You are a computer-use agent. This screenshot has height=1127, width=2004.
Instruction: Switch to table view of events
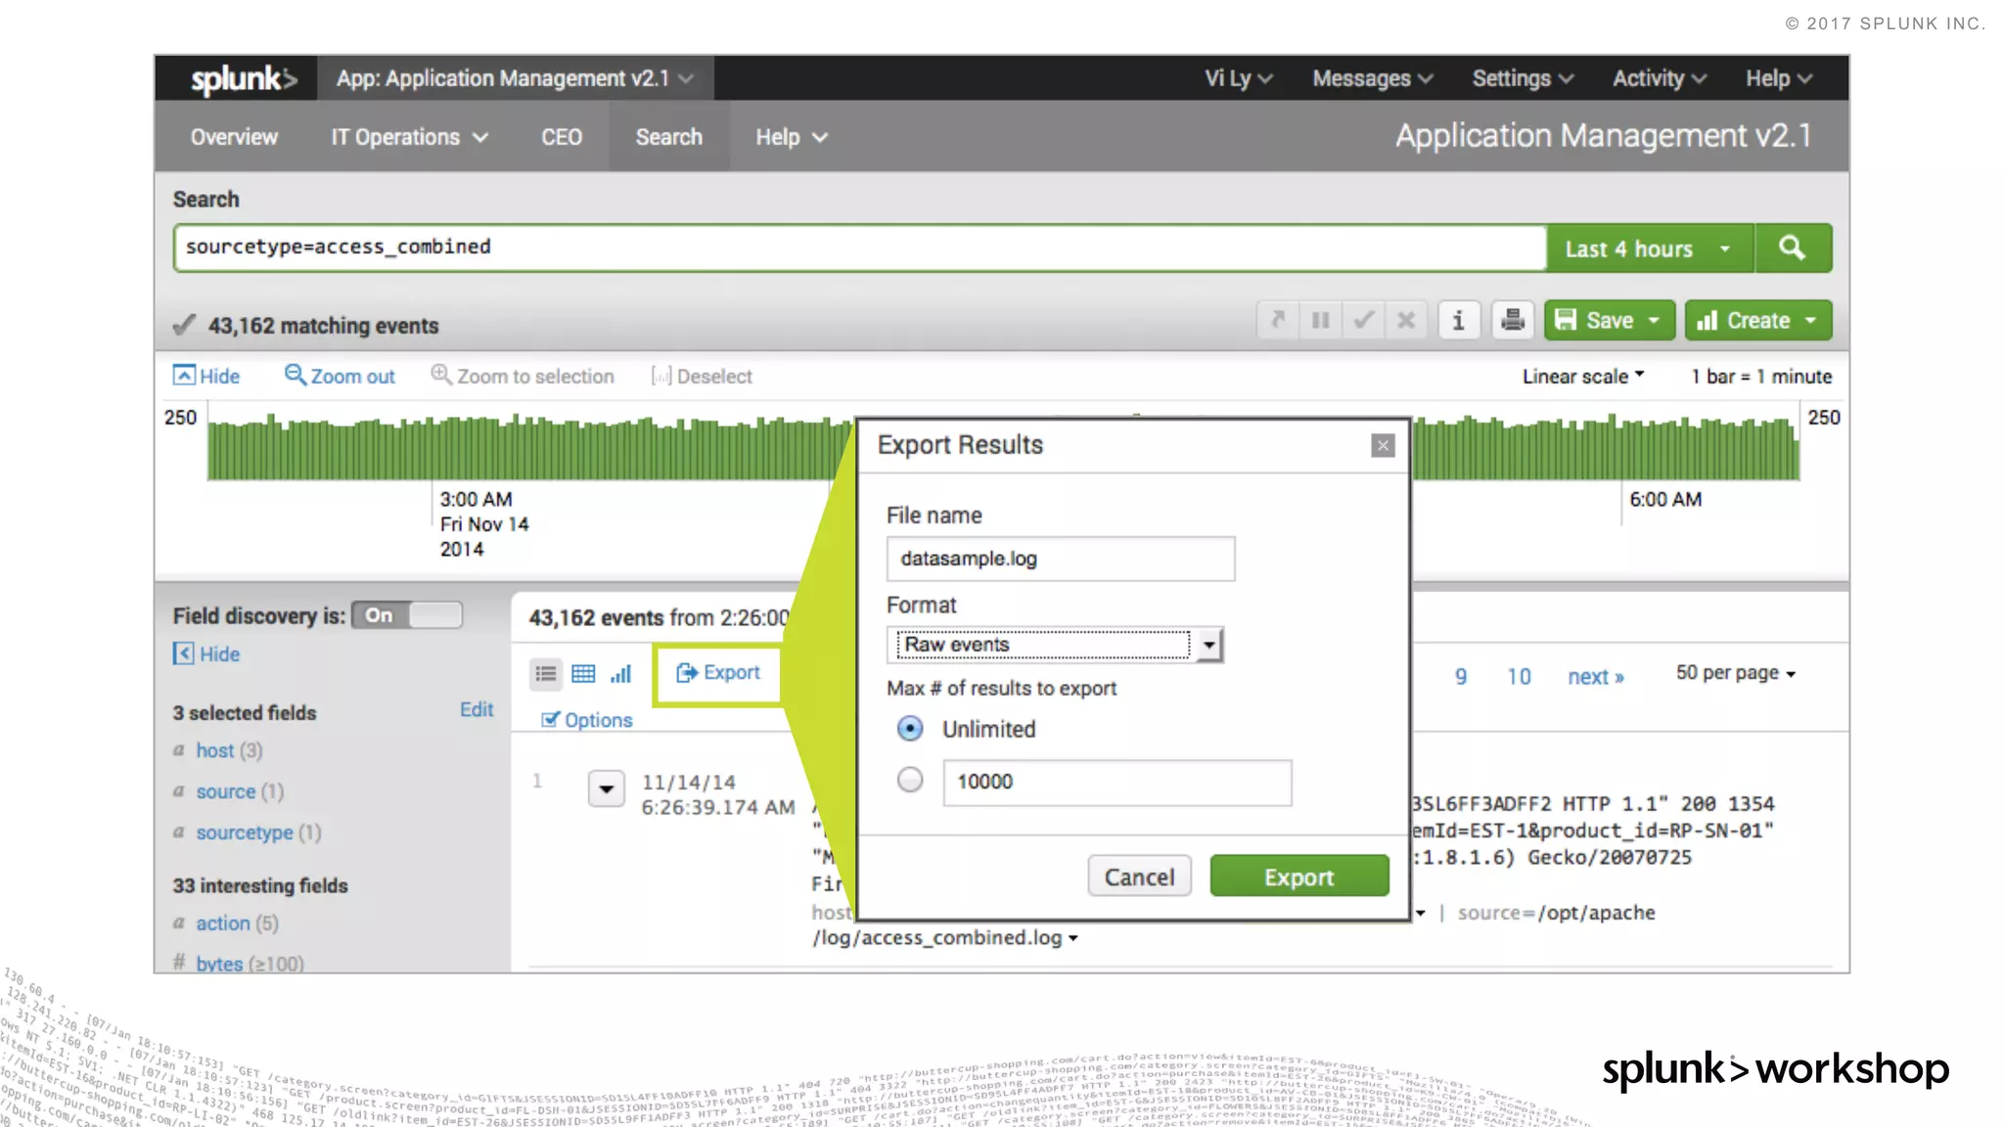coord(583,673)
